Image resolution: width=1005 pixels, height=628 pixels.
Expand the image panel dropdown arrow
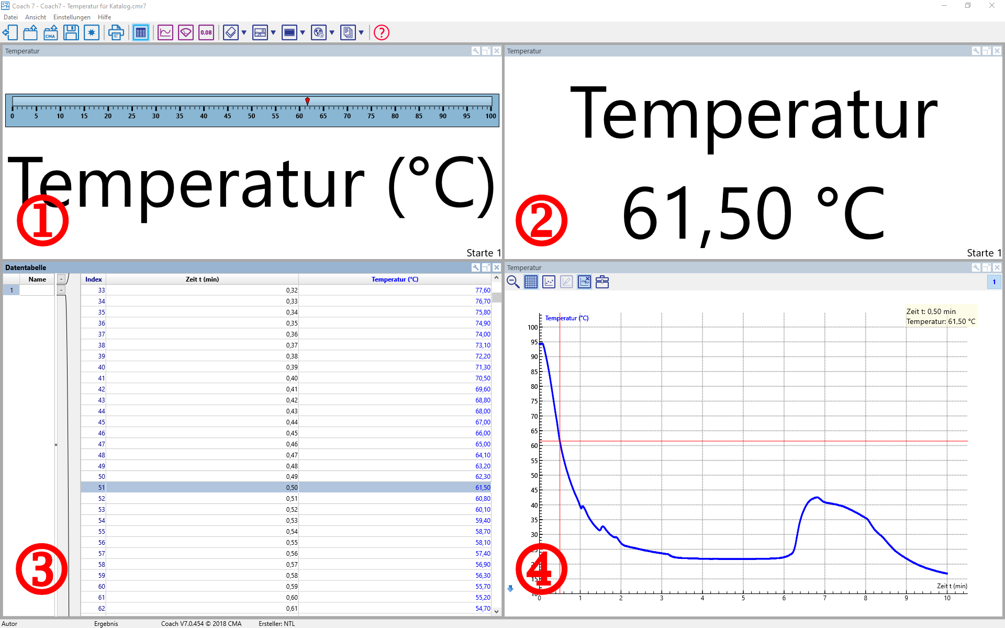click(273, 32)
